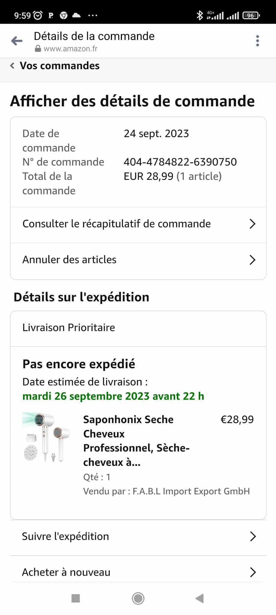Tap the padlock security icon
Viewport: 276px width, 615px height.
coord(38,49)
